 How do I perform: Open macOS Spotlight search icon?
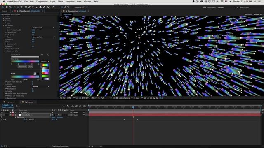pyautogui.click(x=255, y=2)
